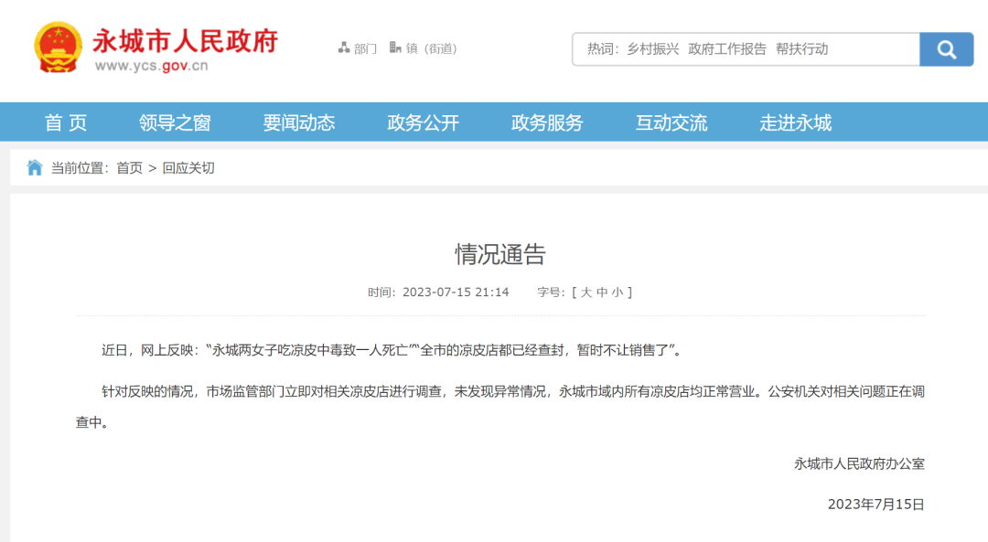
Task: Go to 要闻动态 section
Action: 299,122
